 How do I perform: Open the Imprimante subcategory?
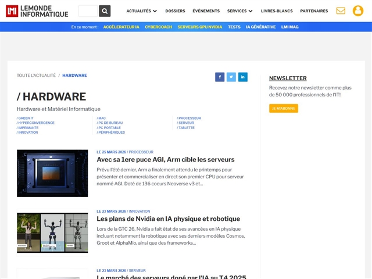tap(27, 128)
